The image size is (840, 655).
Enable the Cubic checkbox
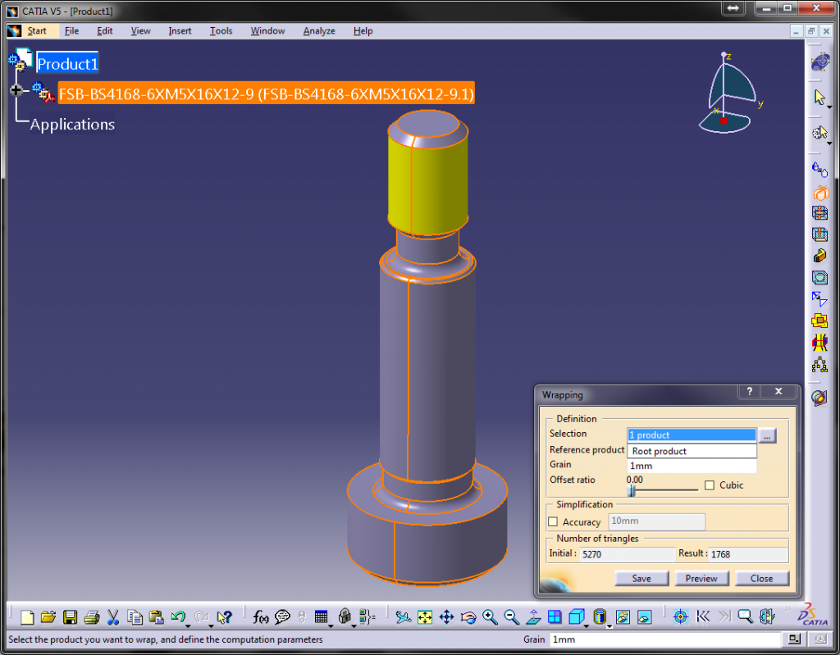click(710, 484)
